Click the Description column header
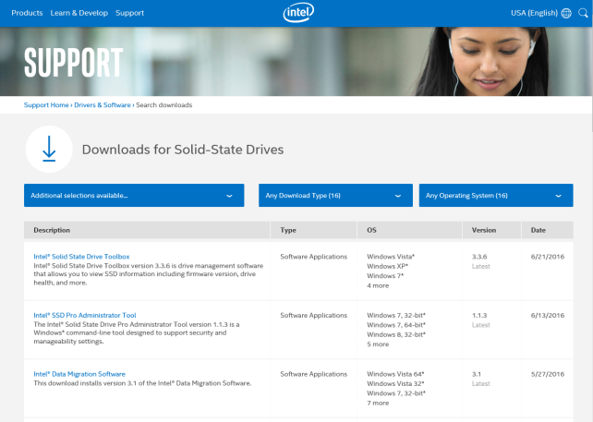The image size is (593, 422). [x=52, y=230]
